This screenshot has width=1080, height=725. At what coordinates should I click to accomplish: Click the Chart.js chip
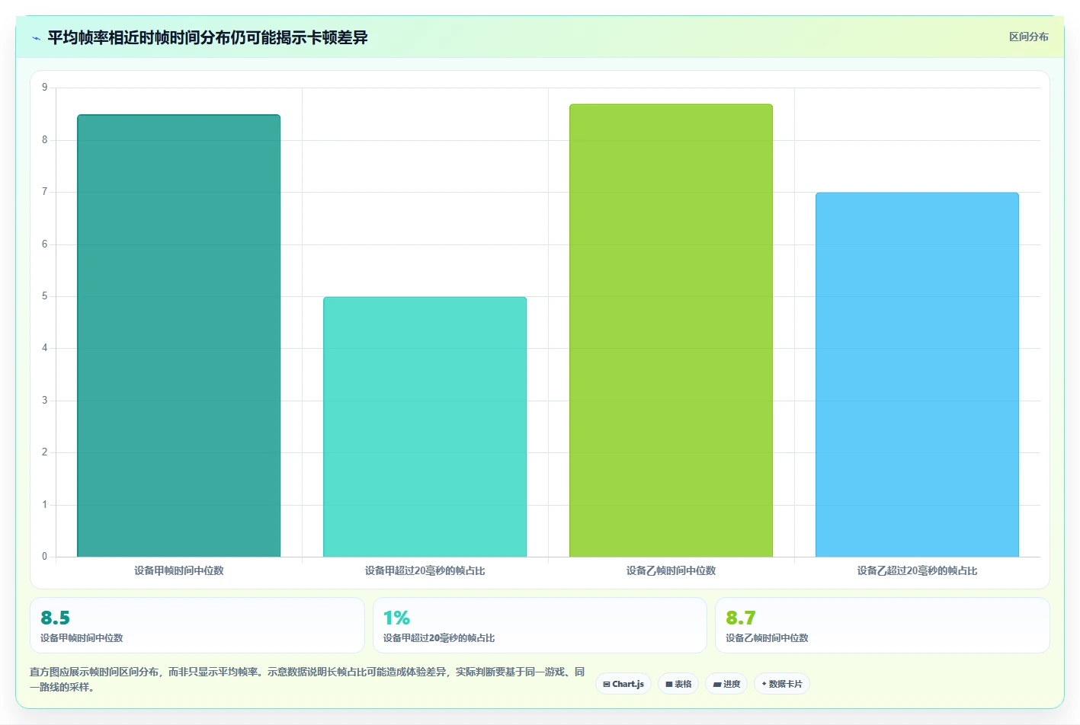coord(623,684)
